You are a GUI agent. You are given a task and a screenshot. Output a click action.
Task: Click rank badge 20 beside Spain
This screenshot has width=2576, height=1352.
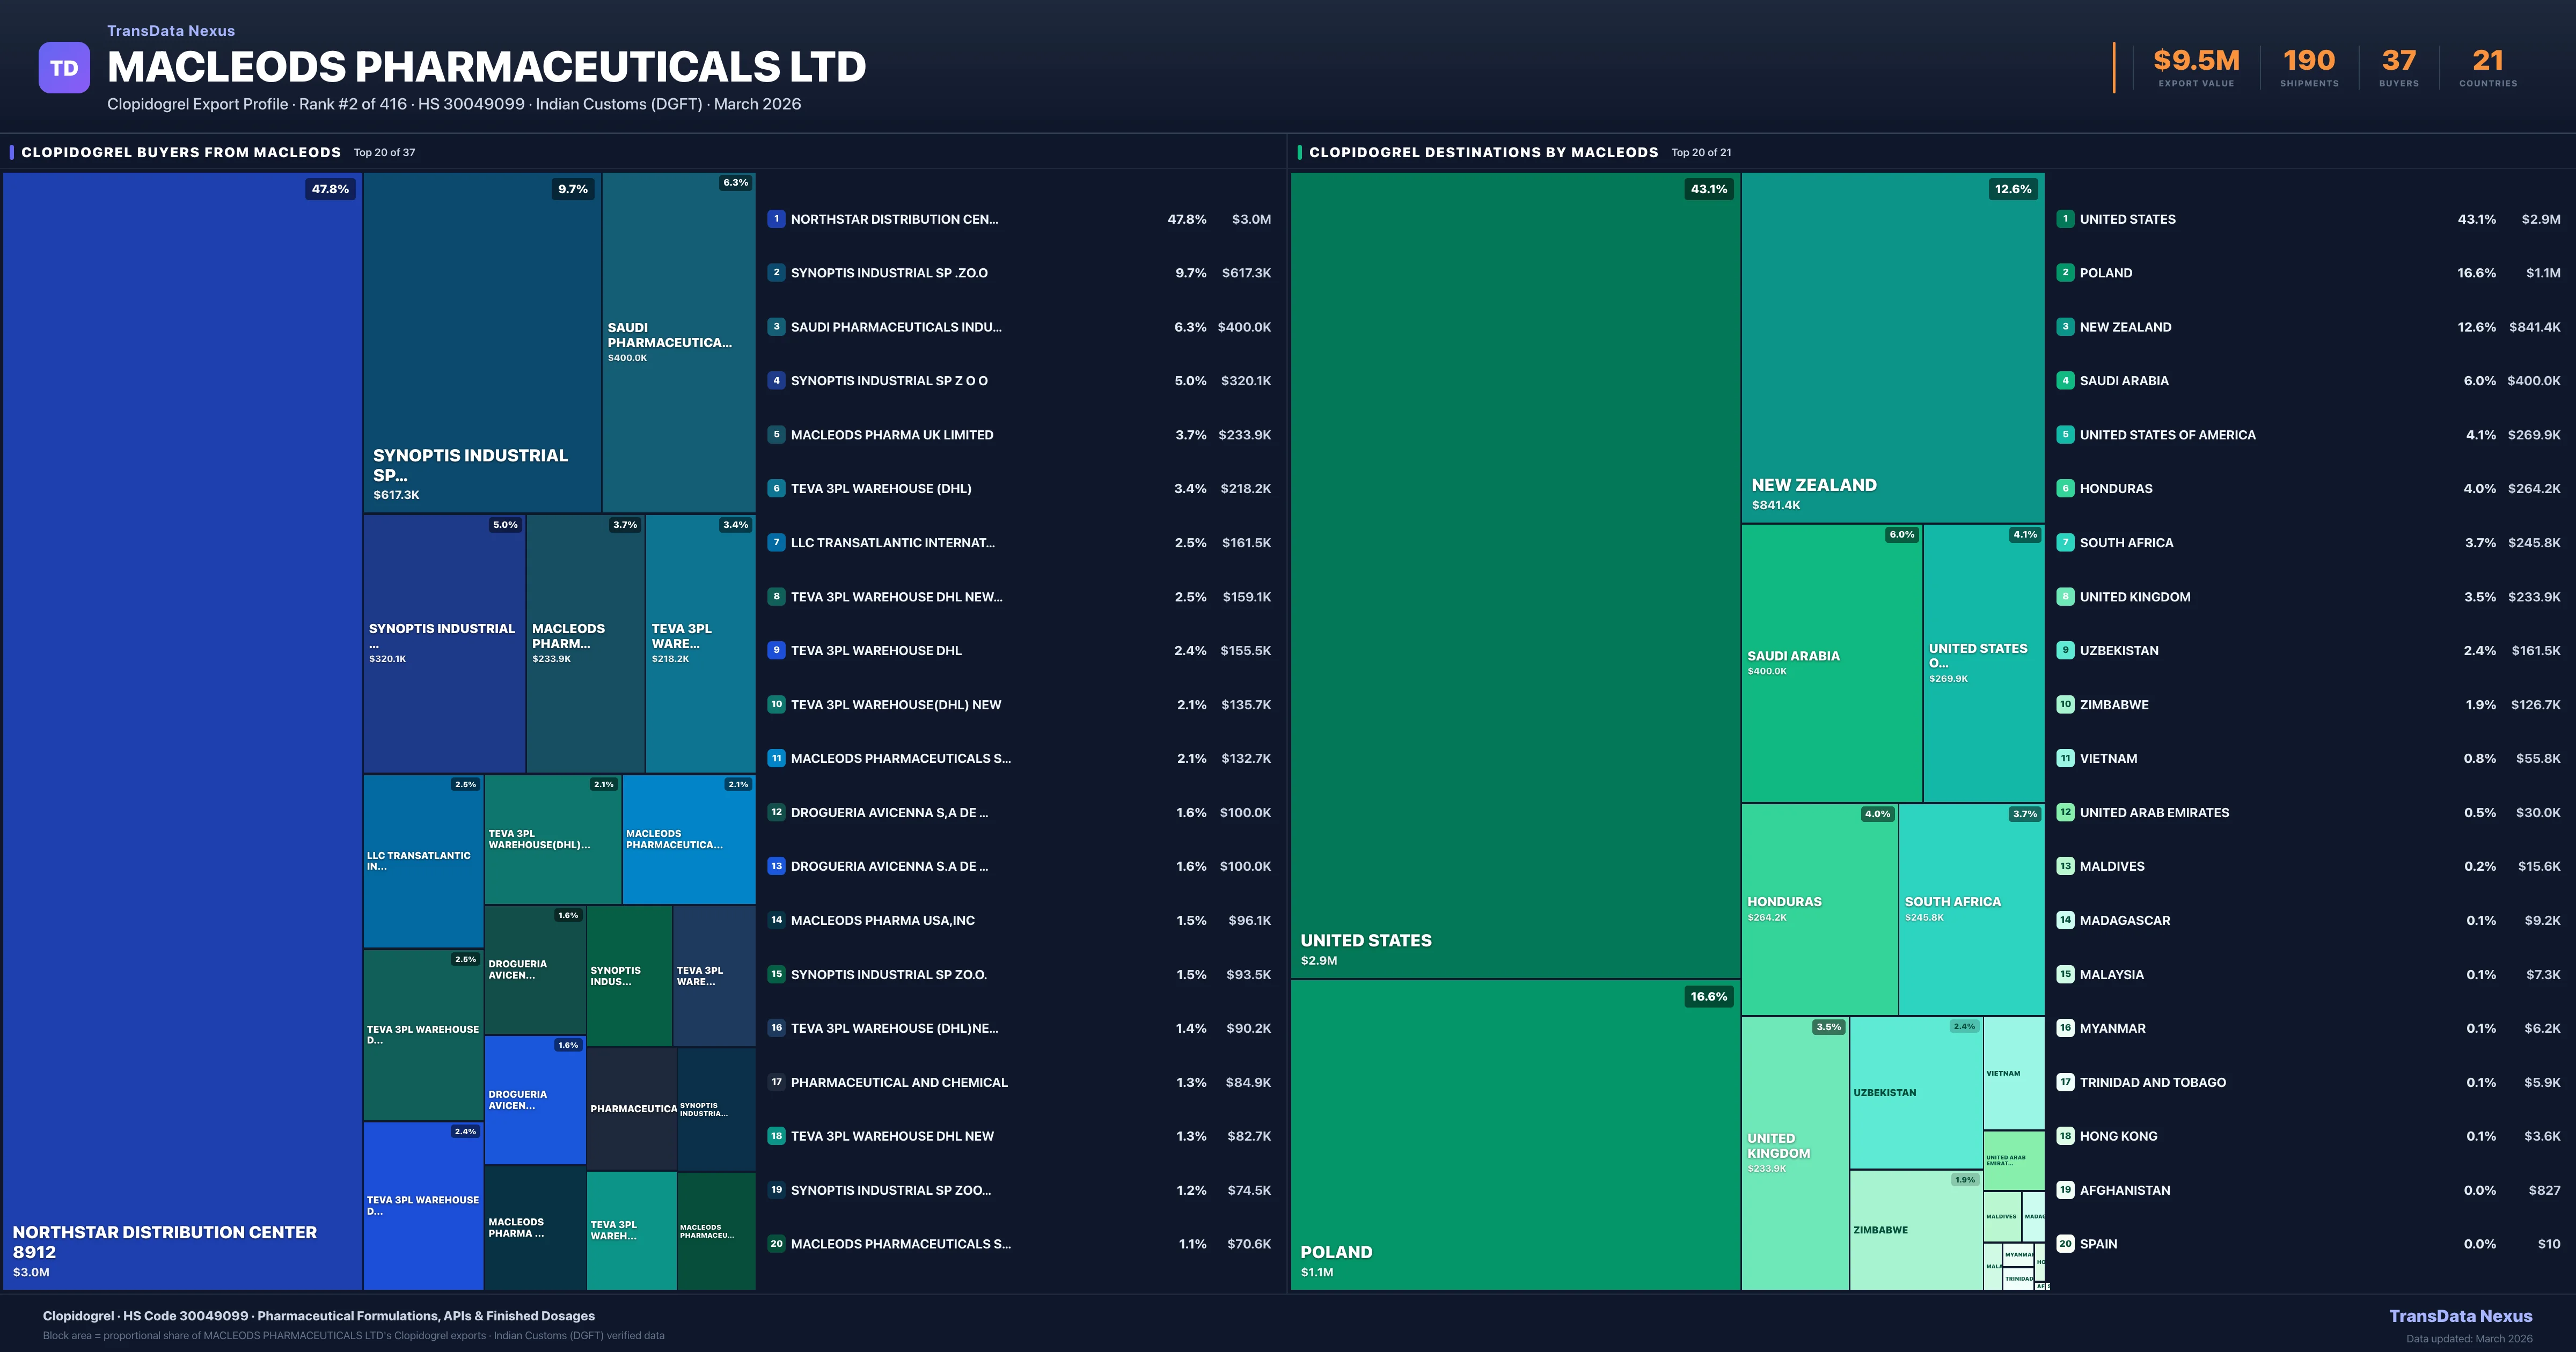click(x=2065, y=1244)
